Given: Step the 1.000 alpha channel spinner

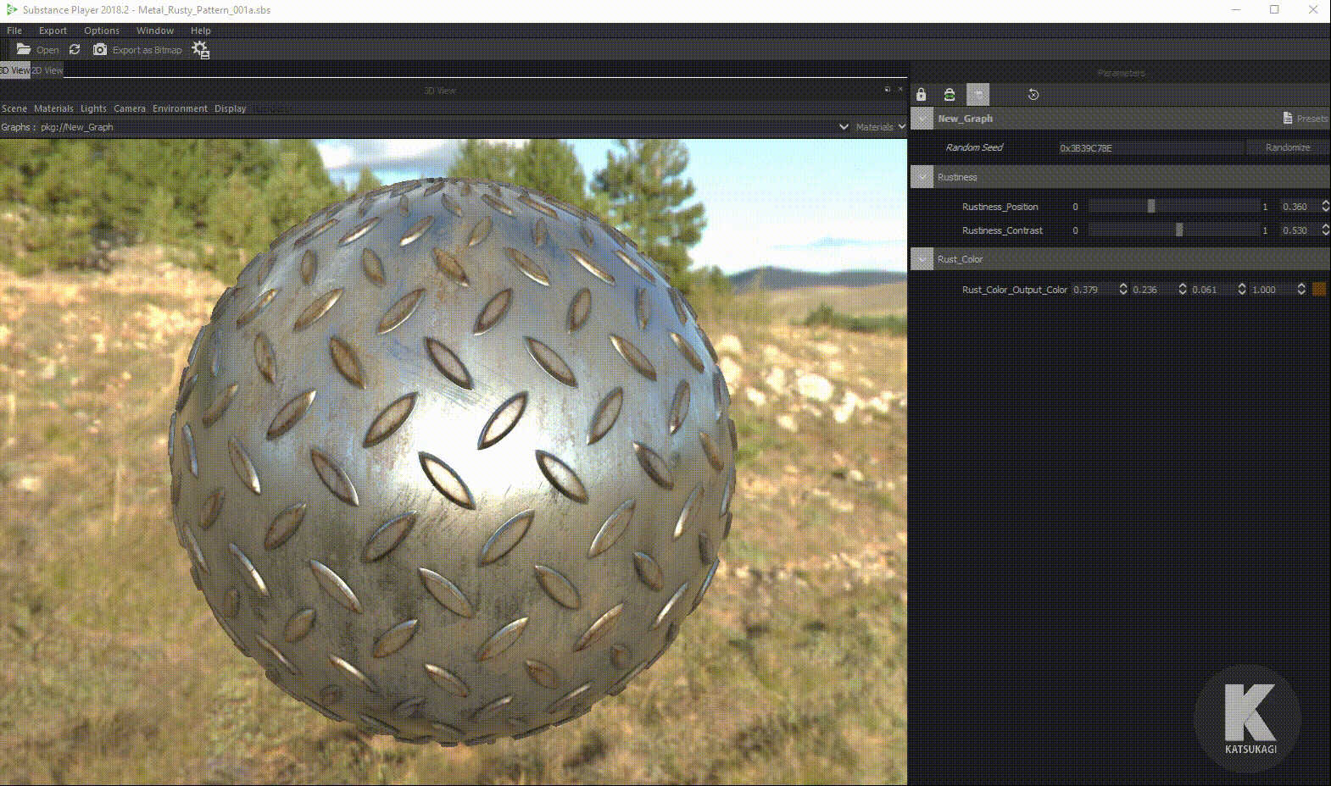Looking at the screenshot, I should pos(1301,290).
